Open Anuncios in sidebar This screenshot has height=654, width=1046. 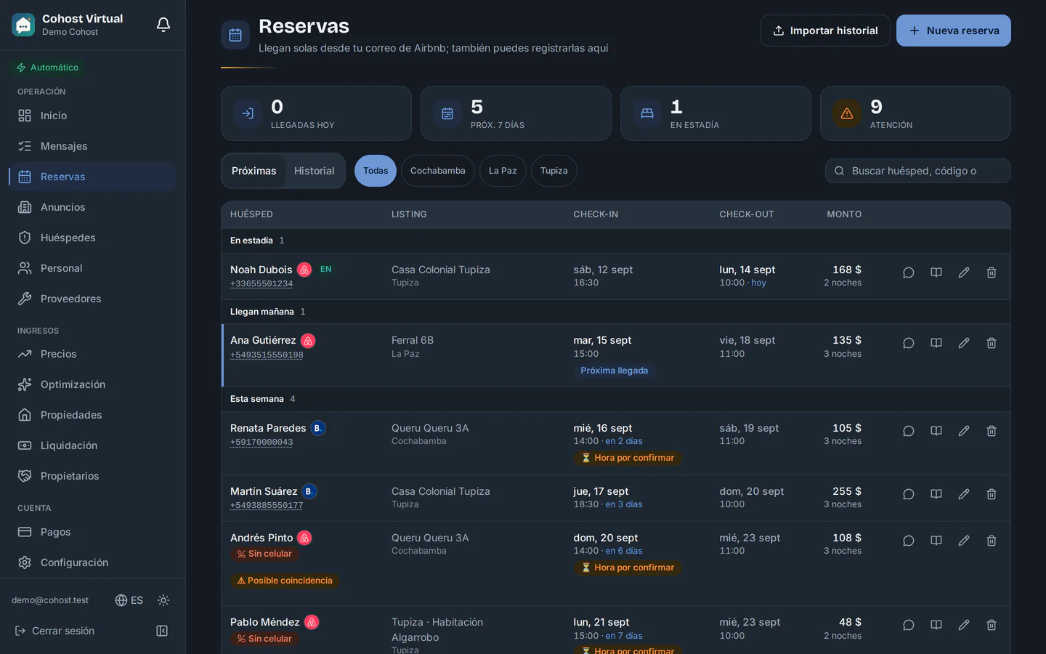pos(92,207)
